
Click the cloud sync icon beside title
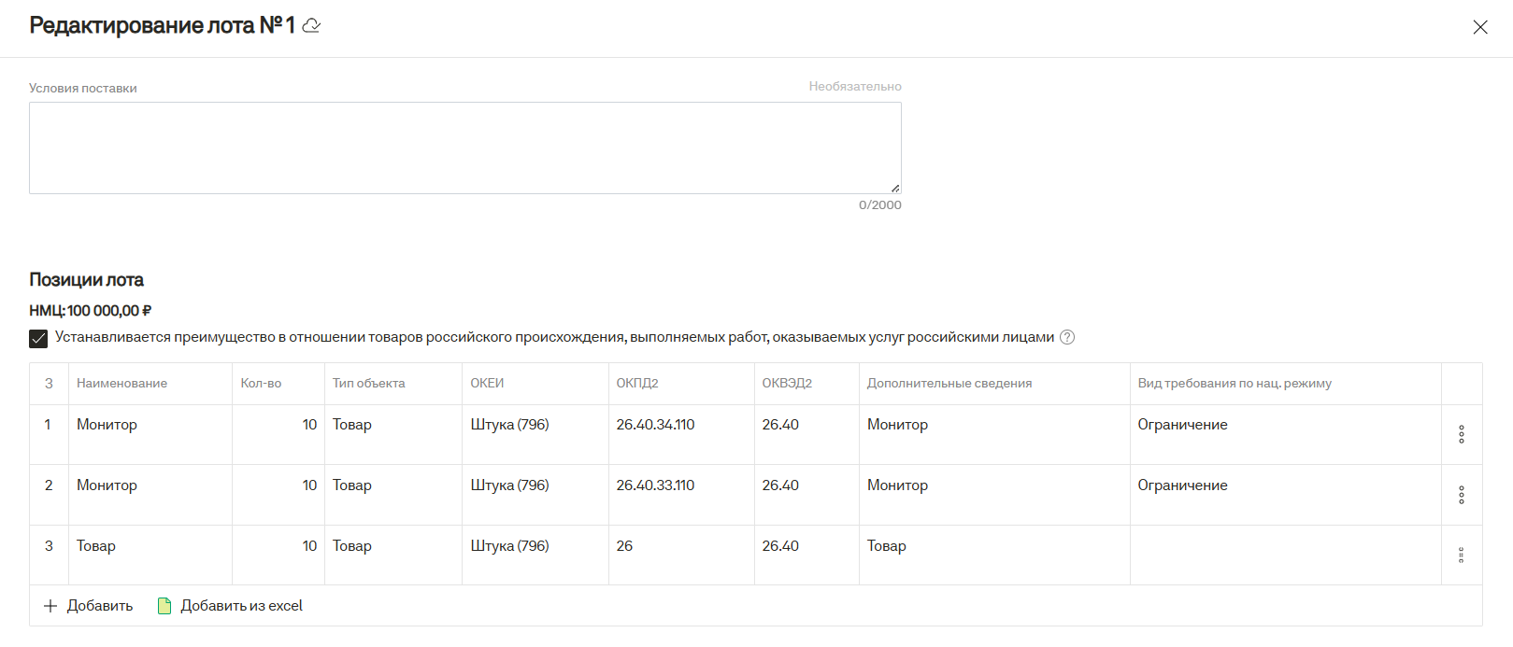coord(312,26)
